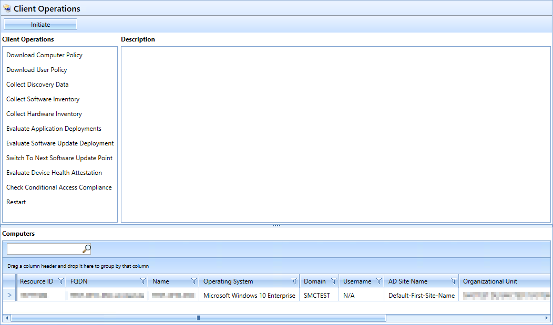Open filter for FQDN column
Screen dimensions: 553x325
pos(142,281)
